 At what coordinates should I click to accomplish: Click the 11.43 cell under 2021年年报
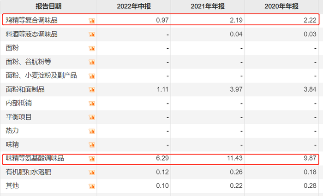235,158
